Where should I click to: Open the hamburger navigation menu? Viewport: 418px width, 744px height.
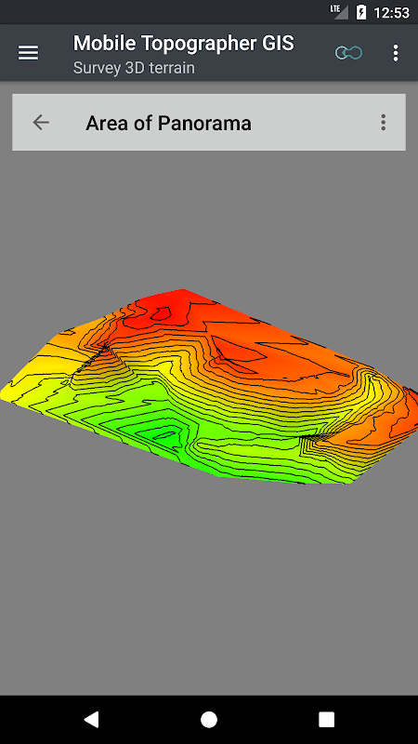pyautogui.click(x=29, y=53)
